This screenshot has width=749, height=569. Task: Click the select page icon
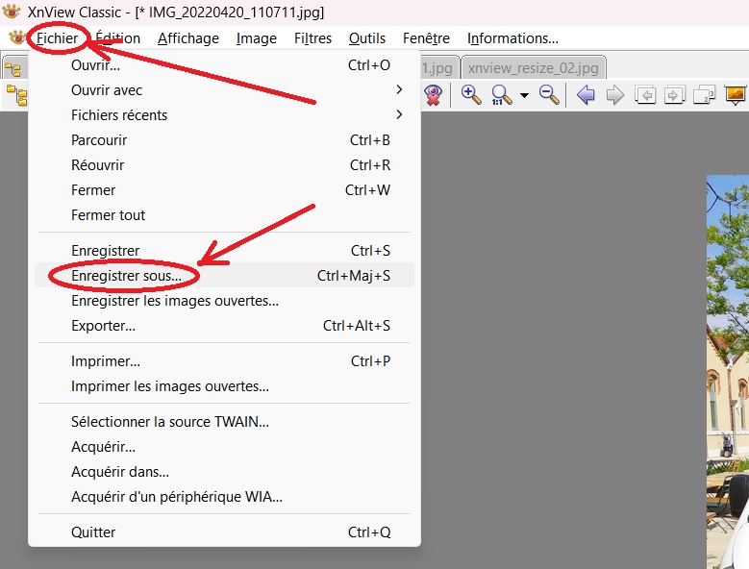[704, 94]
